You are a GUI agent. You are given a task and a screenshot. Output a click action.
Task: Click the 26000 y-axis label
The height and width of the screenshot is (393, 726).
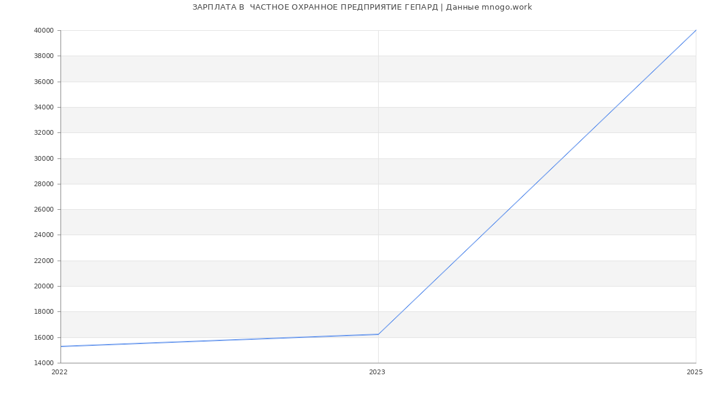[x=44, y=210]
